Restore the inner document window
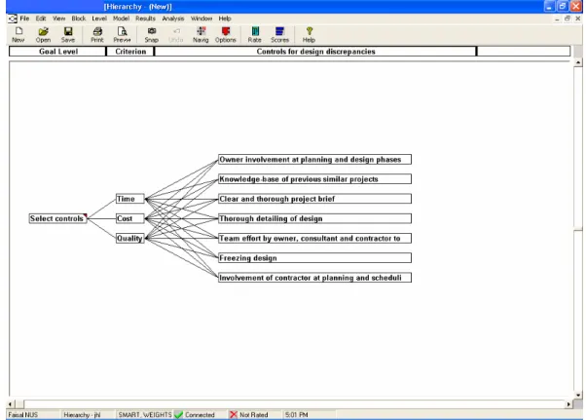This screenshot has width=586, height=420. click(x=568, y=19)
